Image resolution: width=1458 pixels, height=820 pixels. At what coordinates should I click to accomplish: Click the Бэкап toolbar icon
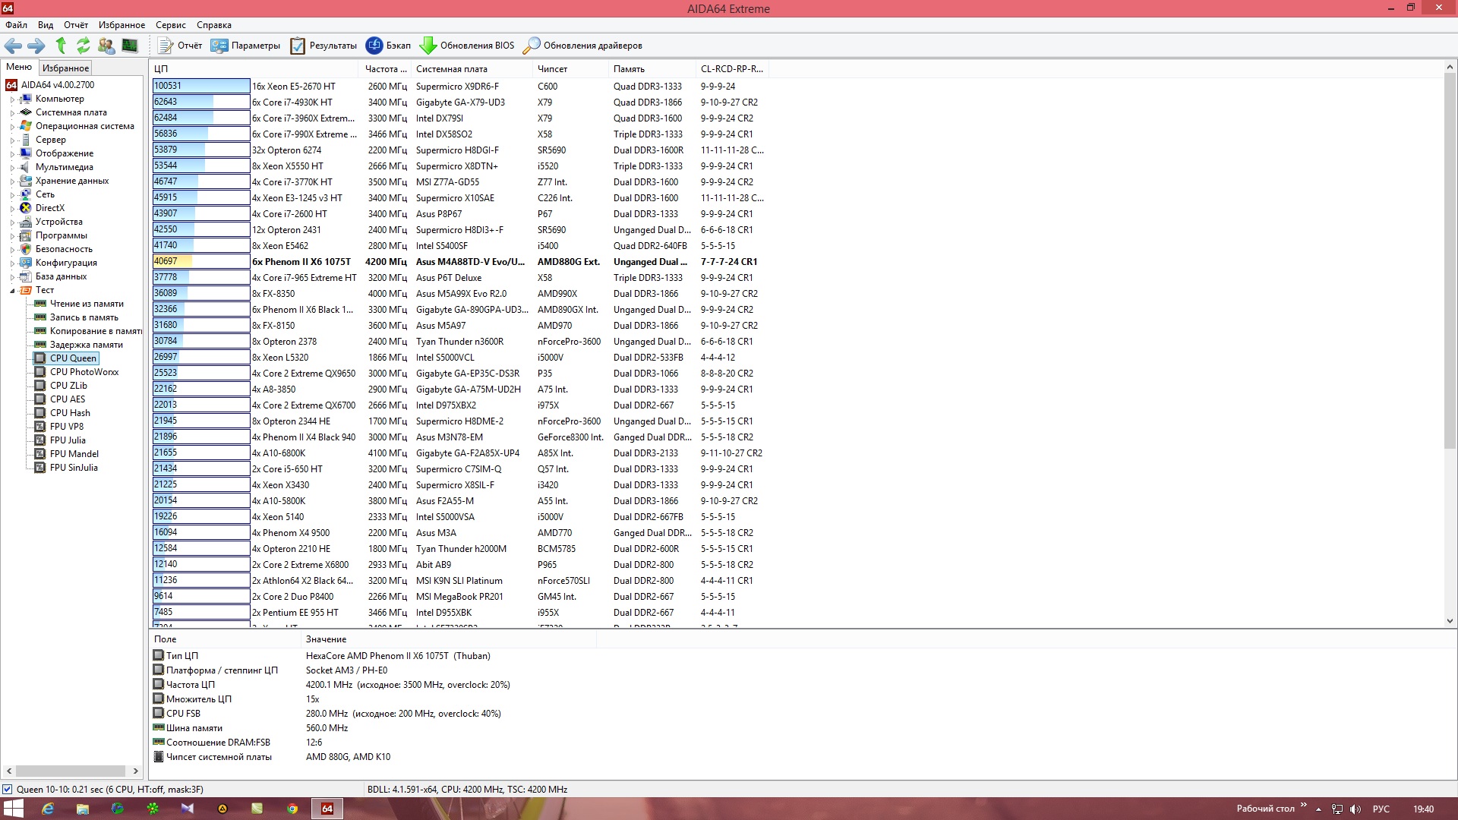[374, 46]
